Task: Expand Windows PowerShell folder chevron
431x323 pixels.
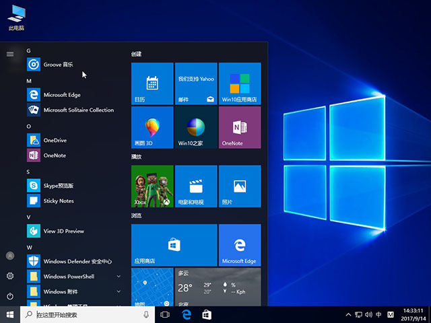Action: point(119,277)
